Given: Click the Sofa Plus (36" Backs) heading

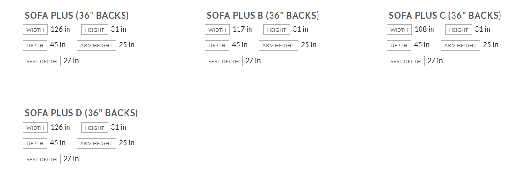Looking at the screenshot, I should tap(77, 15).
